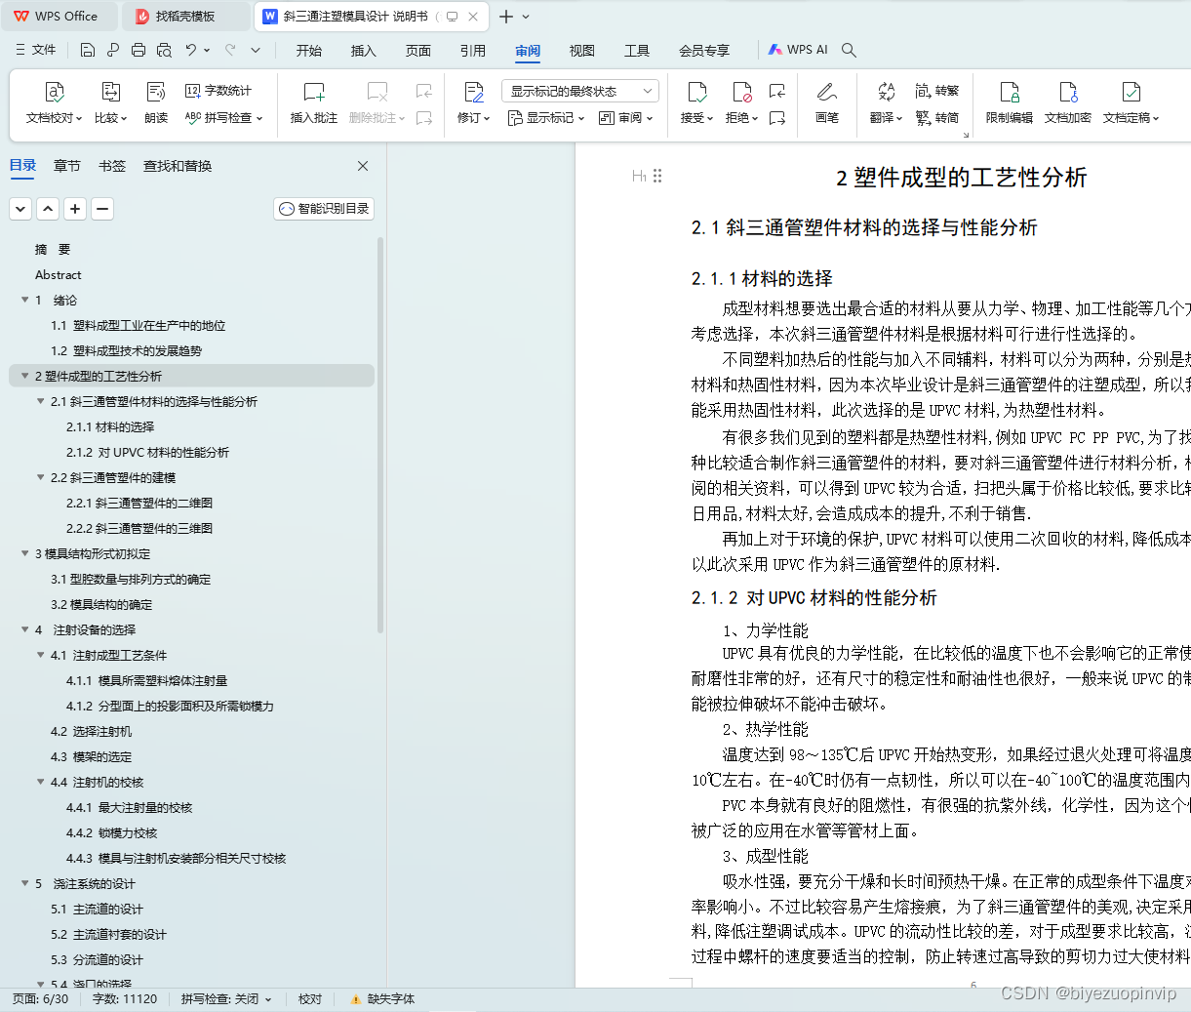This screenshot has height=1012, width=1191.
Task: Select the Abstract outline entry
Action: point(59,275)
